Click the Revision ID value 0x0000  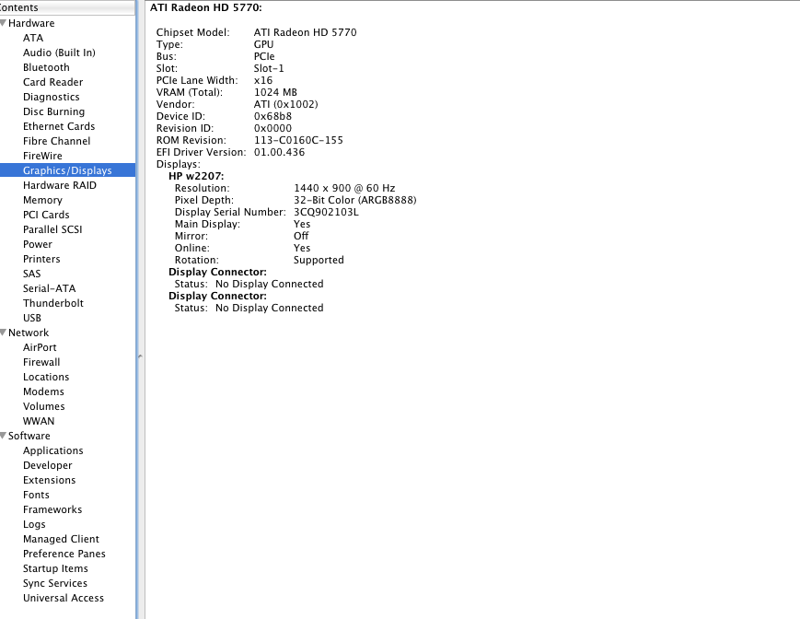click(273, 128)
